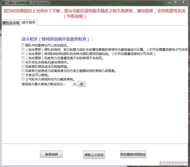Focus the 最大单挑次数 input field

(69, 84)
